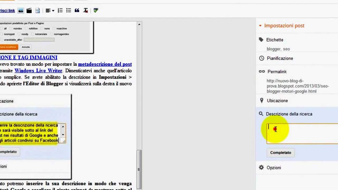Open the Ubicazione location section
Screen dimensions: 338x190
coord(277,101)
